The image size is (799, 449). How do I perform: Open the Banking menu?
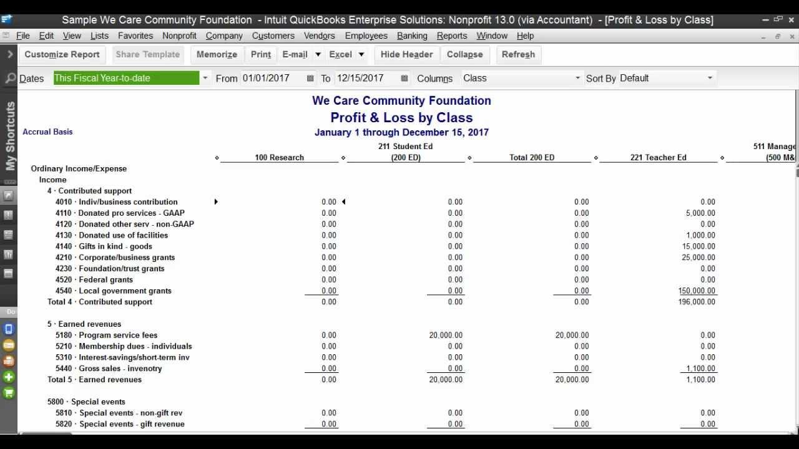click(412, 36)
